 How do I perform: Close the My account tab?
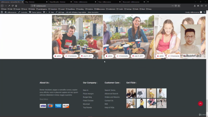[x=144, y=2]
